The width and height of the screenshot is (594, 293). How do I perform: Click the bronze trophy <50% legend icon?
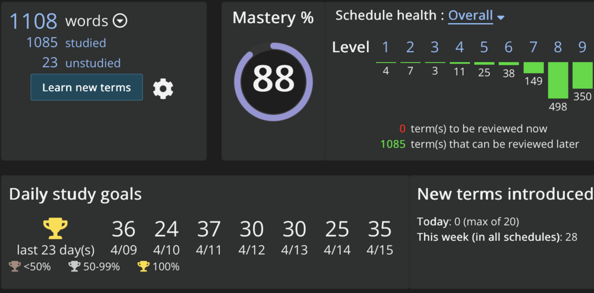coord(15,266)
